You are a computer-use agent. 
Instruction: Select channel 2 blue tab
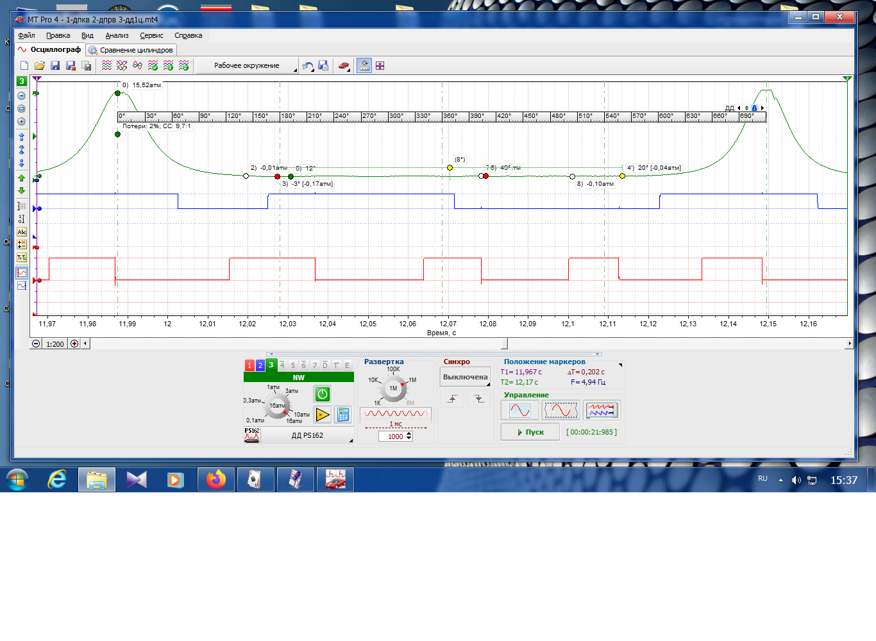(260, 365)
